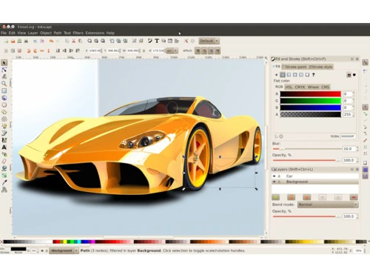370x278 pixels.
Task: Select the Tweak tool
Action: [x=4, y=76]
